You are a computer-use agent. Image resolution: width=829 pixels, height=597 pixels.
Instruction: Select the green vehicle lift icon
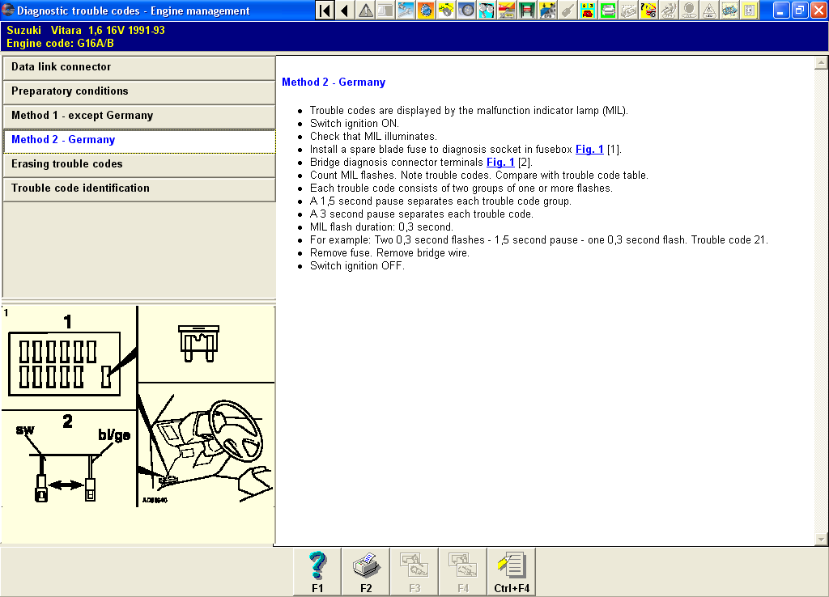tap(526, 10)
